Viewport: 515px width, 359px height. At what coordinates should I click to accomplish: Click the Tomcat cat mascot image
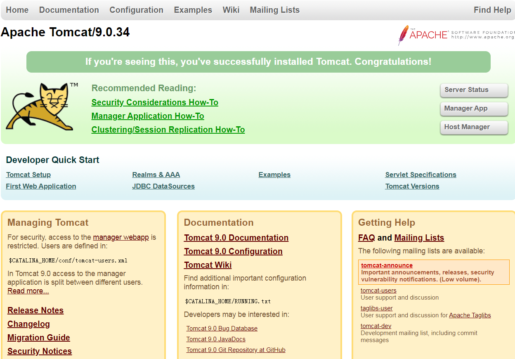tap(42, 106)
